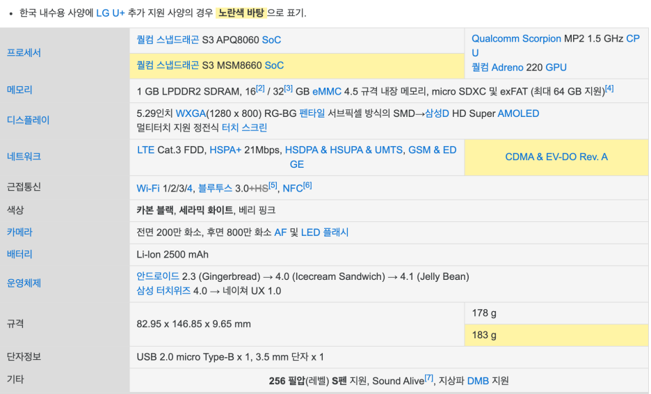Open the DMB link
The width and height of the screenshot is (651, 394).
point(478,381)
